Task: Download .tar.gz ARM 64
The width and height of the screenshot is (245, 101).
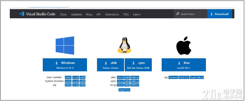Action: tap(135, 85)
